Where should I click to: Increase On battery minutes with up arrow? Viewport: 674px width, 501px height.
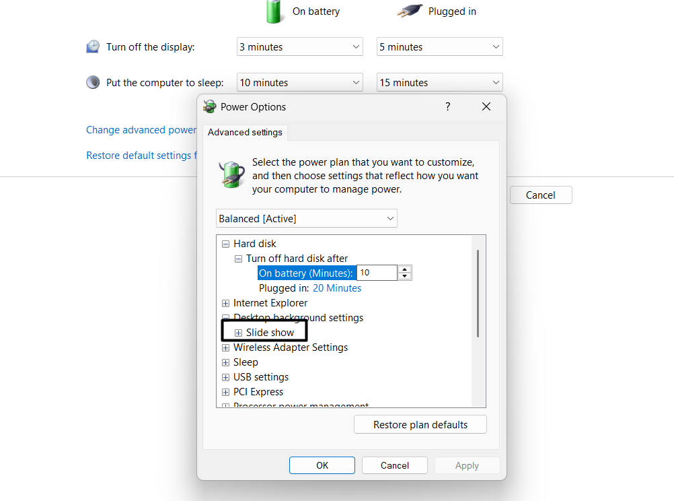click(x=404, y=269)
